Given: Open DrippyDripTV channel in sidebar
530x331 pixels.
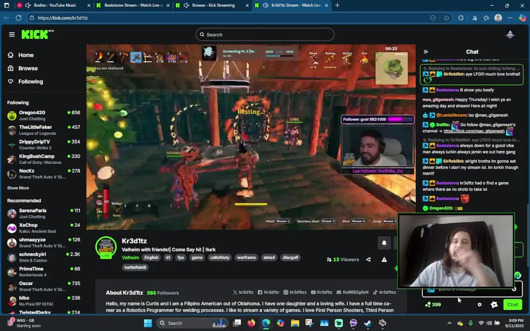Looking at the screenshot, I should (44, 144).
